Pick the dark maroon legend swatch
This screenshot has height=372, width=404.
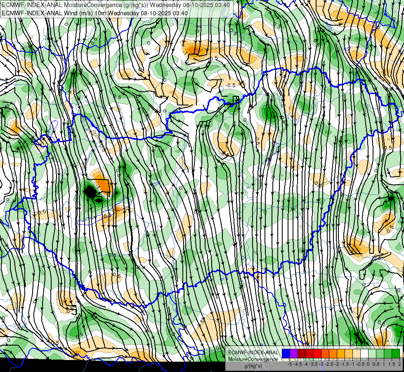click(x=302, y=353)
